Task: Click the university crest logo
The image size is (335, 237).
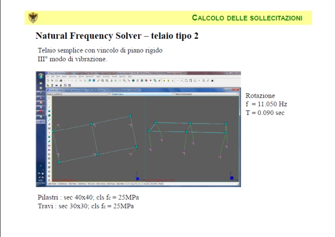Action: pos(33,17)
